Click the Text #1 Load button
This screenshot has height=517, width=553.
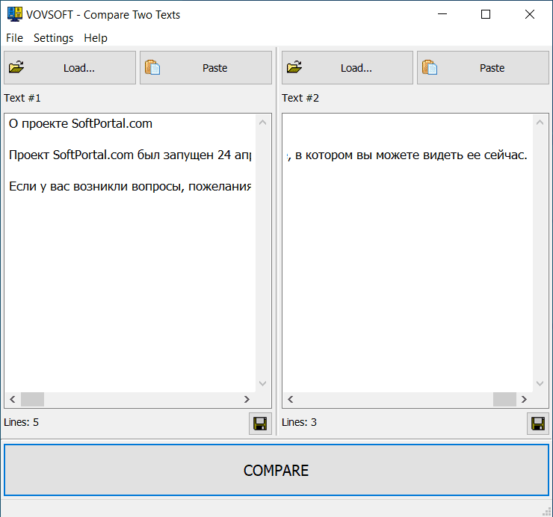(69, 68)
